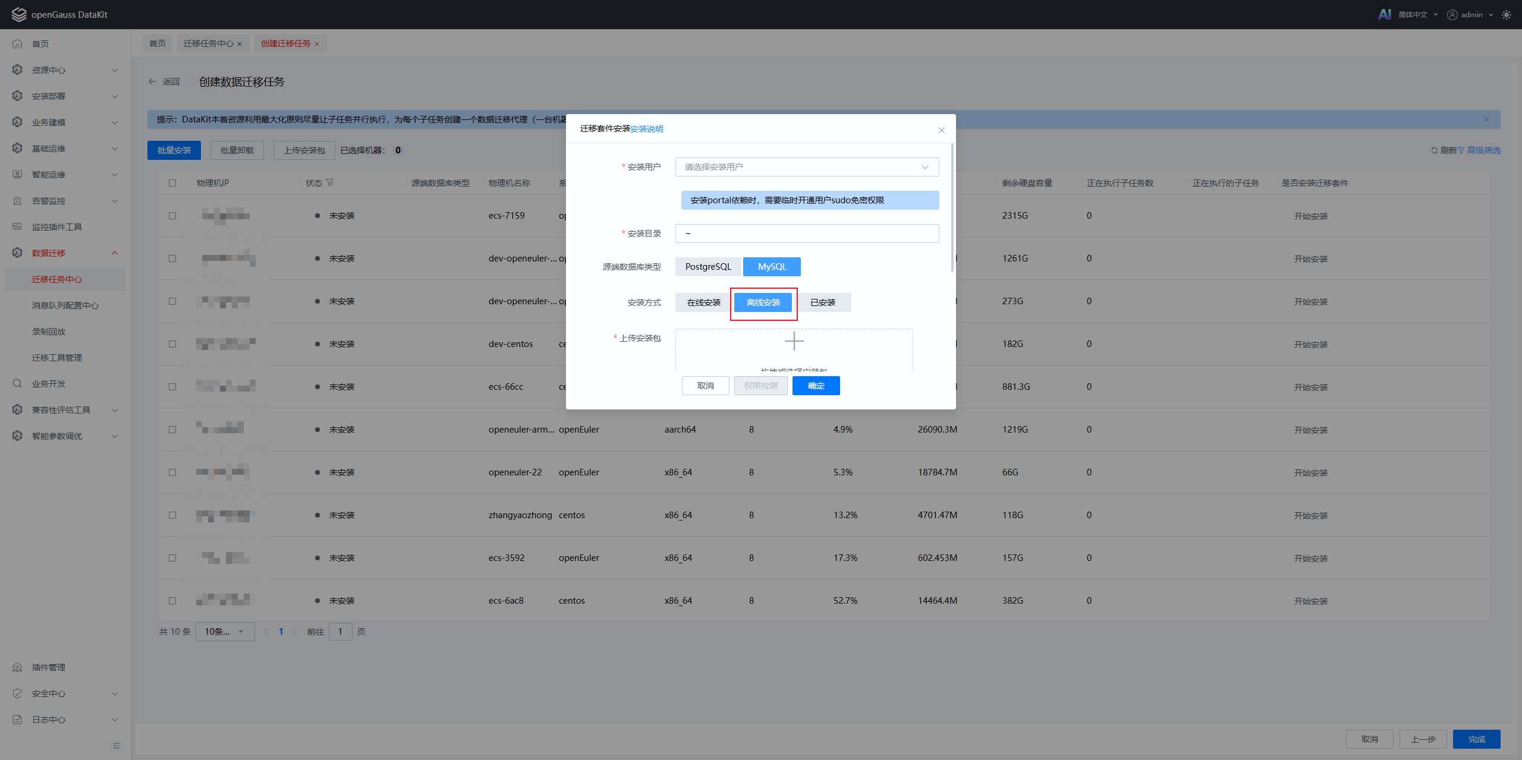Check the select-all header checkbox
Image resolution: width=1522 pixels, height=760 pixels.
pos(172,183)
